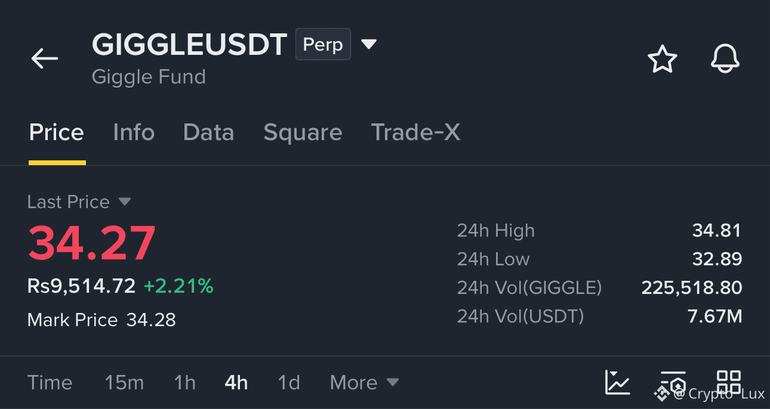Open price alert bell icon
This screenshot has width=770, height=409.
(725, 59)
